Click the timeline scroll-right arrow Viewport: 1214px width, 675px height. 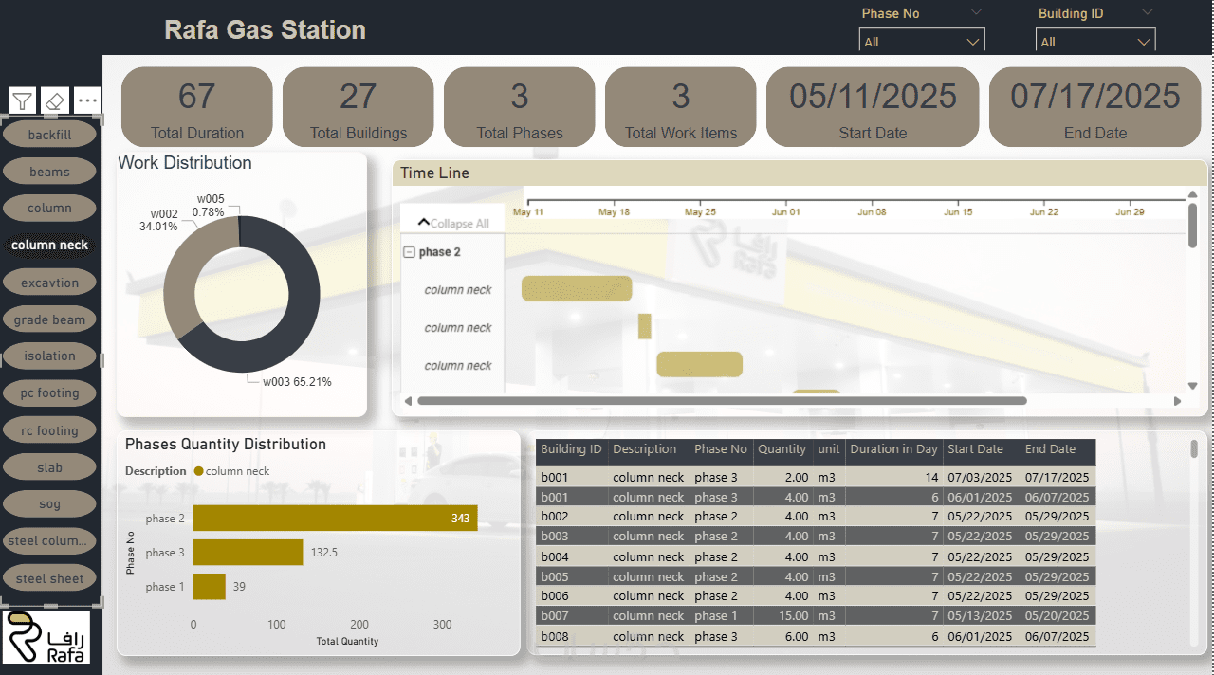pos(1178,401)
